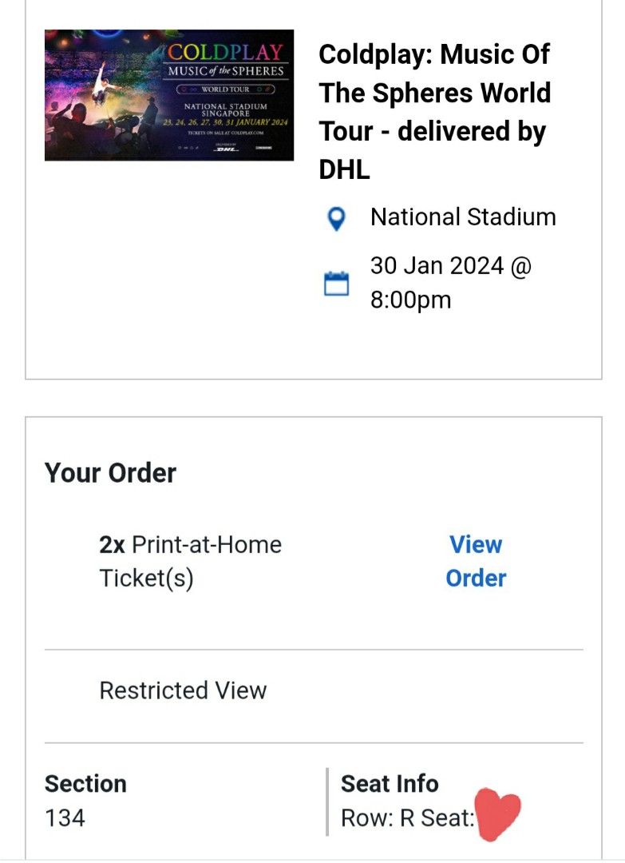Image resolution: width=625 pixels, height=863 pixels.
Task: Click the red heart covering the seat number
Action: click(x=496, y=814)
